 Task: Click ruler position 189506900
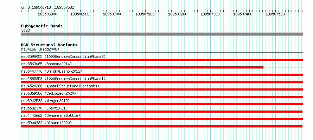click(80, 14)
